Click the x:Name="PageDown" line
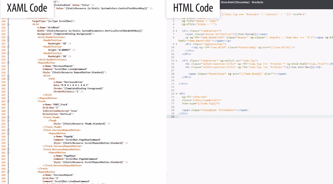333x184 pixels. (65, 156)
